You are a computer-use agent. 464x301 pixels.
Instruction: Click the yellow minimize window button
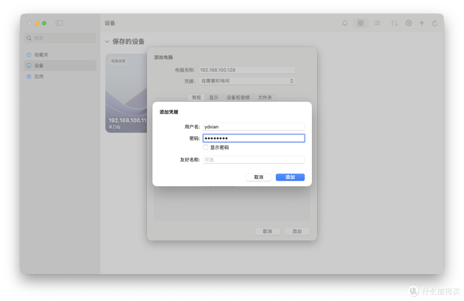[37, 23]
